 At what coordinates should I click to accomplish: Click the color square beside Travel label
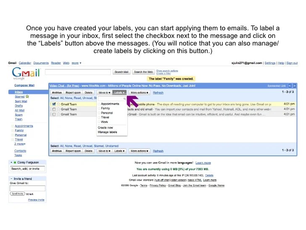pos(13,140)
